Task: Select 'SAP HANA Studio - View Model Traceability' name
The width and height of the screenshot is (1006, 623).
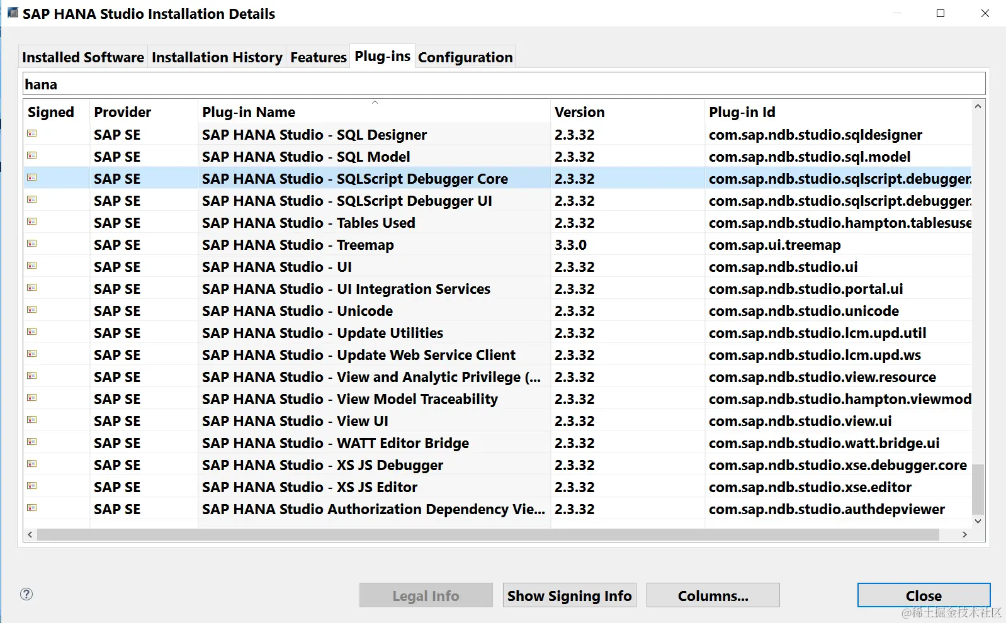Action: [350, 399]
